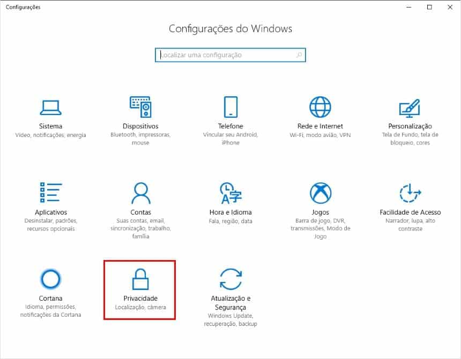461x359 pixels.
Task: Open the Privacidade padlock icon
Action: tap(140, 279)
